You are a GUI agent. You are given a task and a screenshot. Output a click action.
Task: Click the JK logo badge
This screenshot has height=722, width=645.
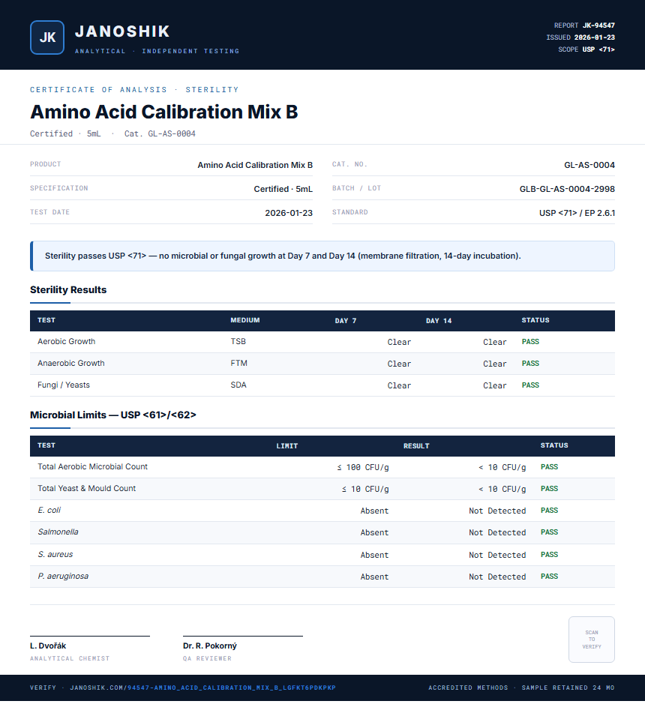[47, 37]
